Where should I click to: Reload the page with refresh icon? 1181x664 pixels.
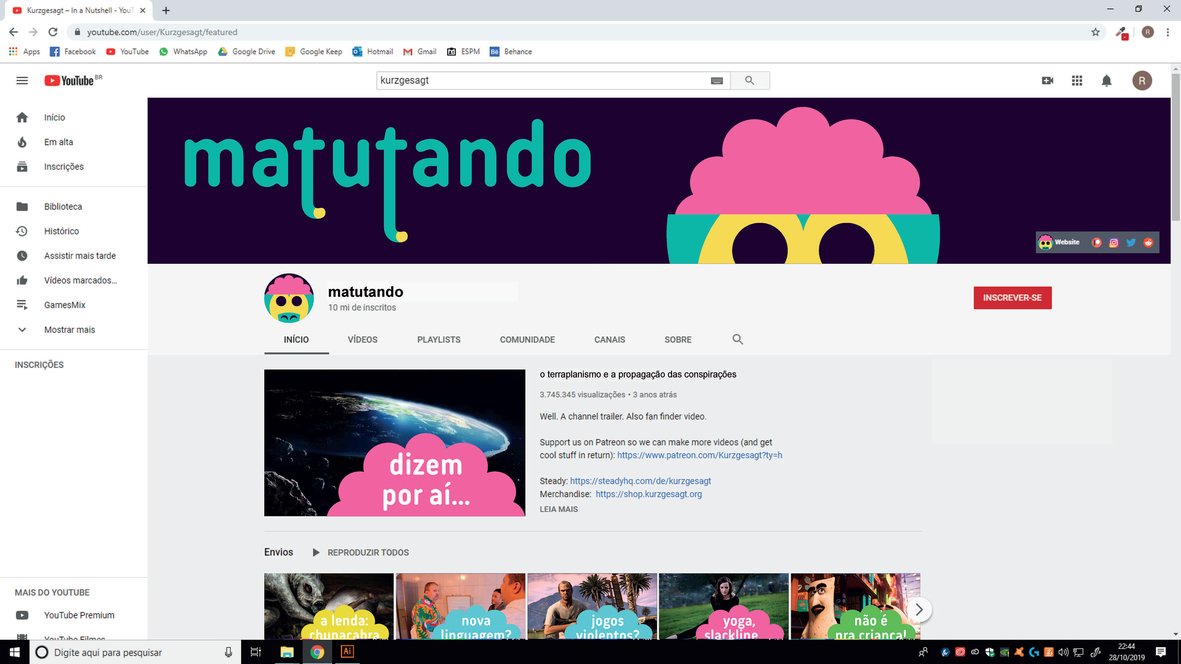[53, 32]
